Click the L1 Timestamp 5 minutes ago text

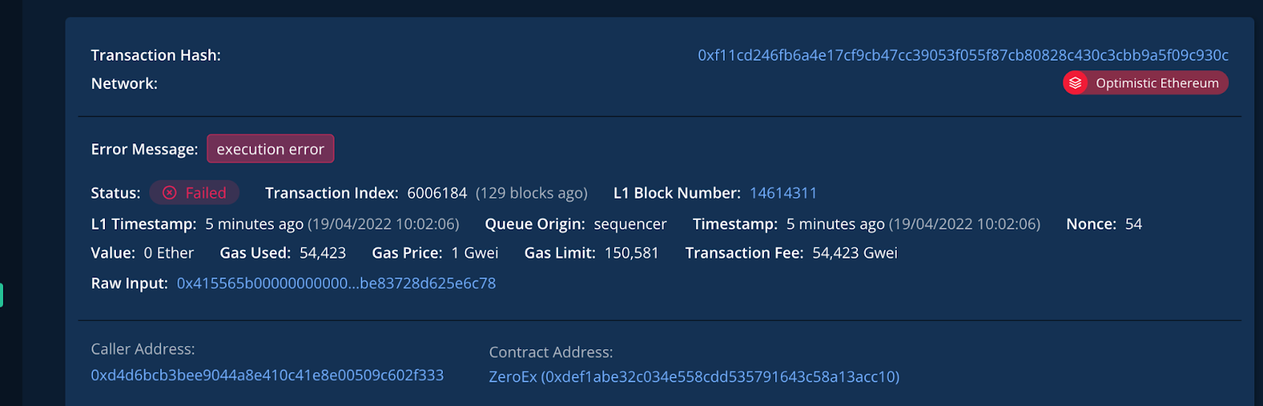(254, 224)
